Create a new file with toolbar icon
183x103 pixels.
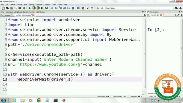pos(3,8)
